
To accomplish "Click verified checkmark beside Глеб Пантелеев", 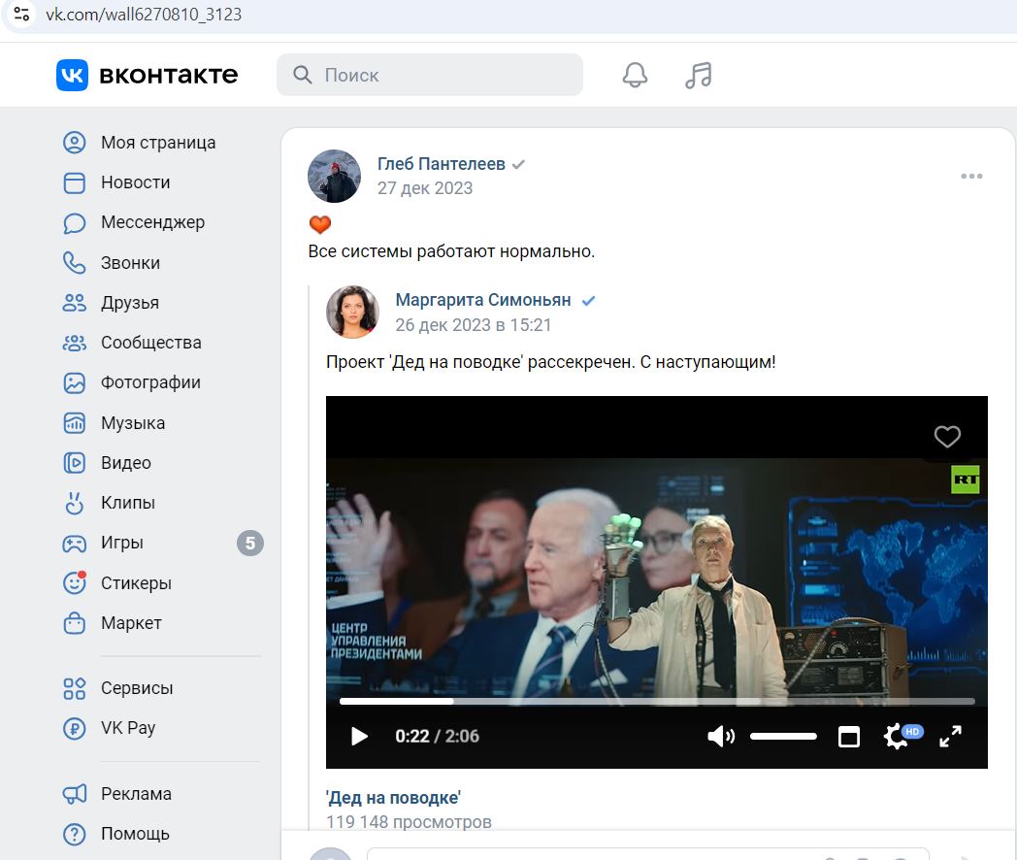I will (x=518, y=165).
